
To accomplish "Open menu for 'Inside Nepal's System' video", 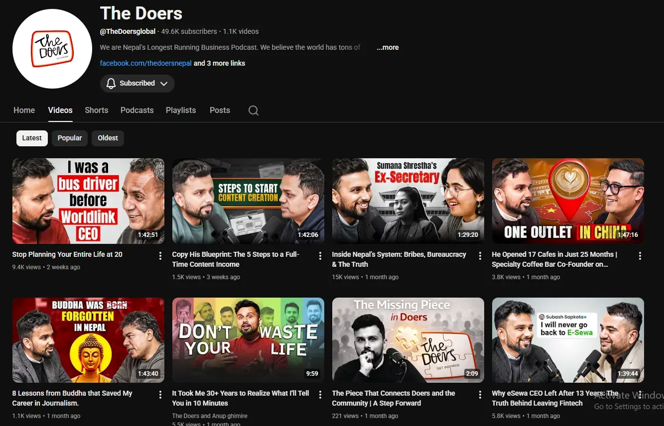I will click(x=480, y=256).
